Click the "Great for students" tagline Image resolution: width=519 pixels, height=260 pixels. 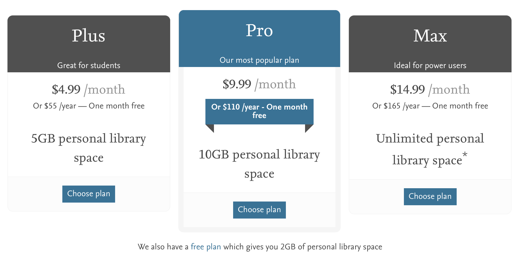(x=89, y=65)
